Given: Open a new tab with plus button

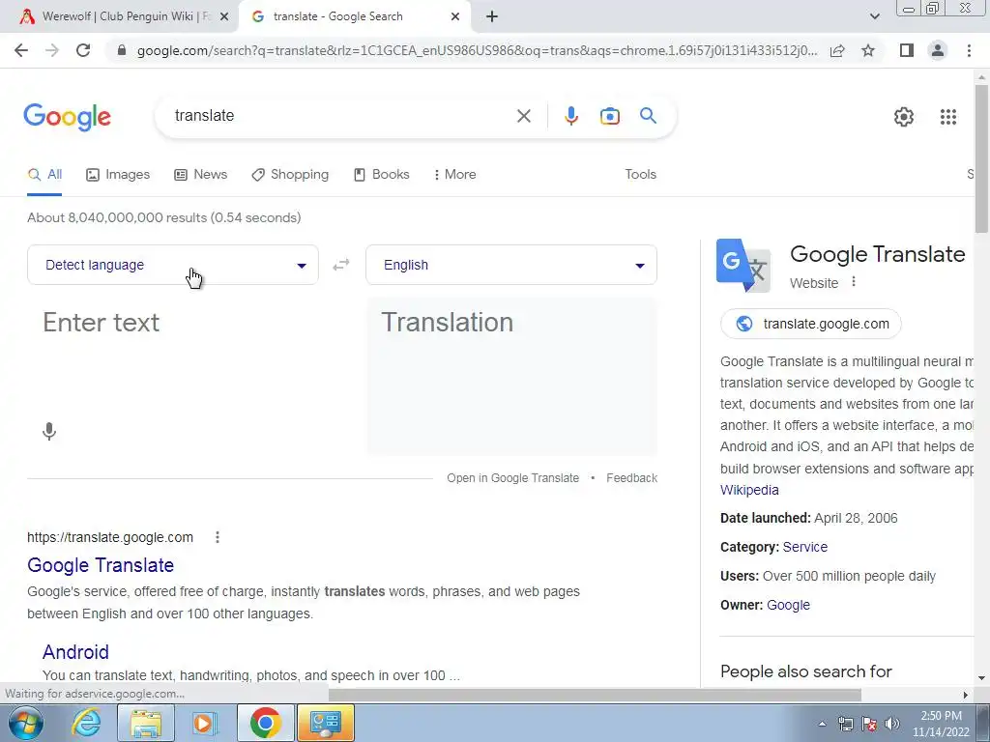Looking at the screenshot, I should click(492, 16).
